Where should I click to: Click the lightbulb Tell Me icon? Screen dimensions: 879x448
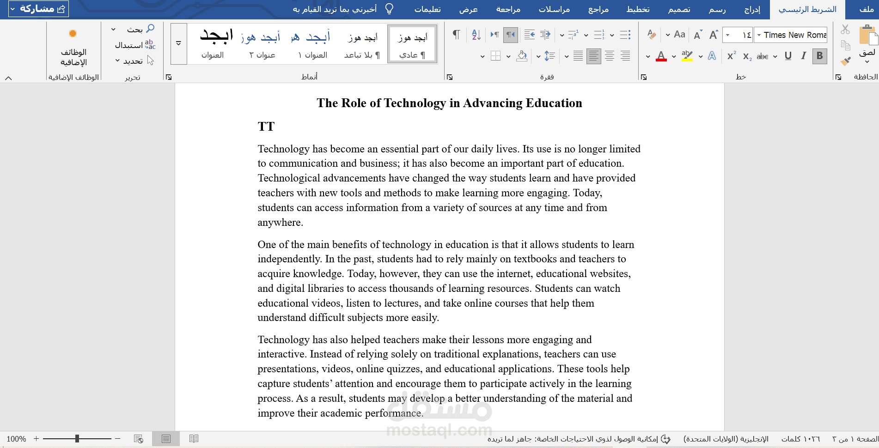[389, 9]
